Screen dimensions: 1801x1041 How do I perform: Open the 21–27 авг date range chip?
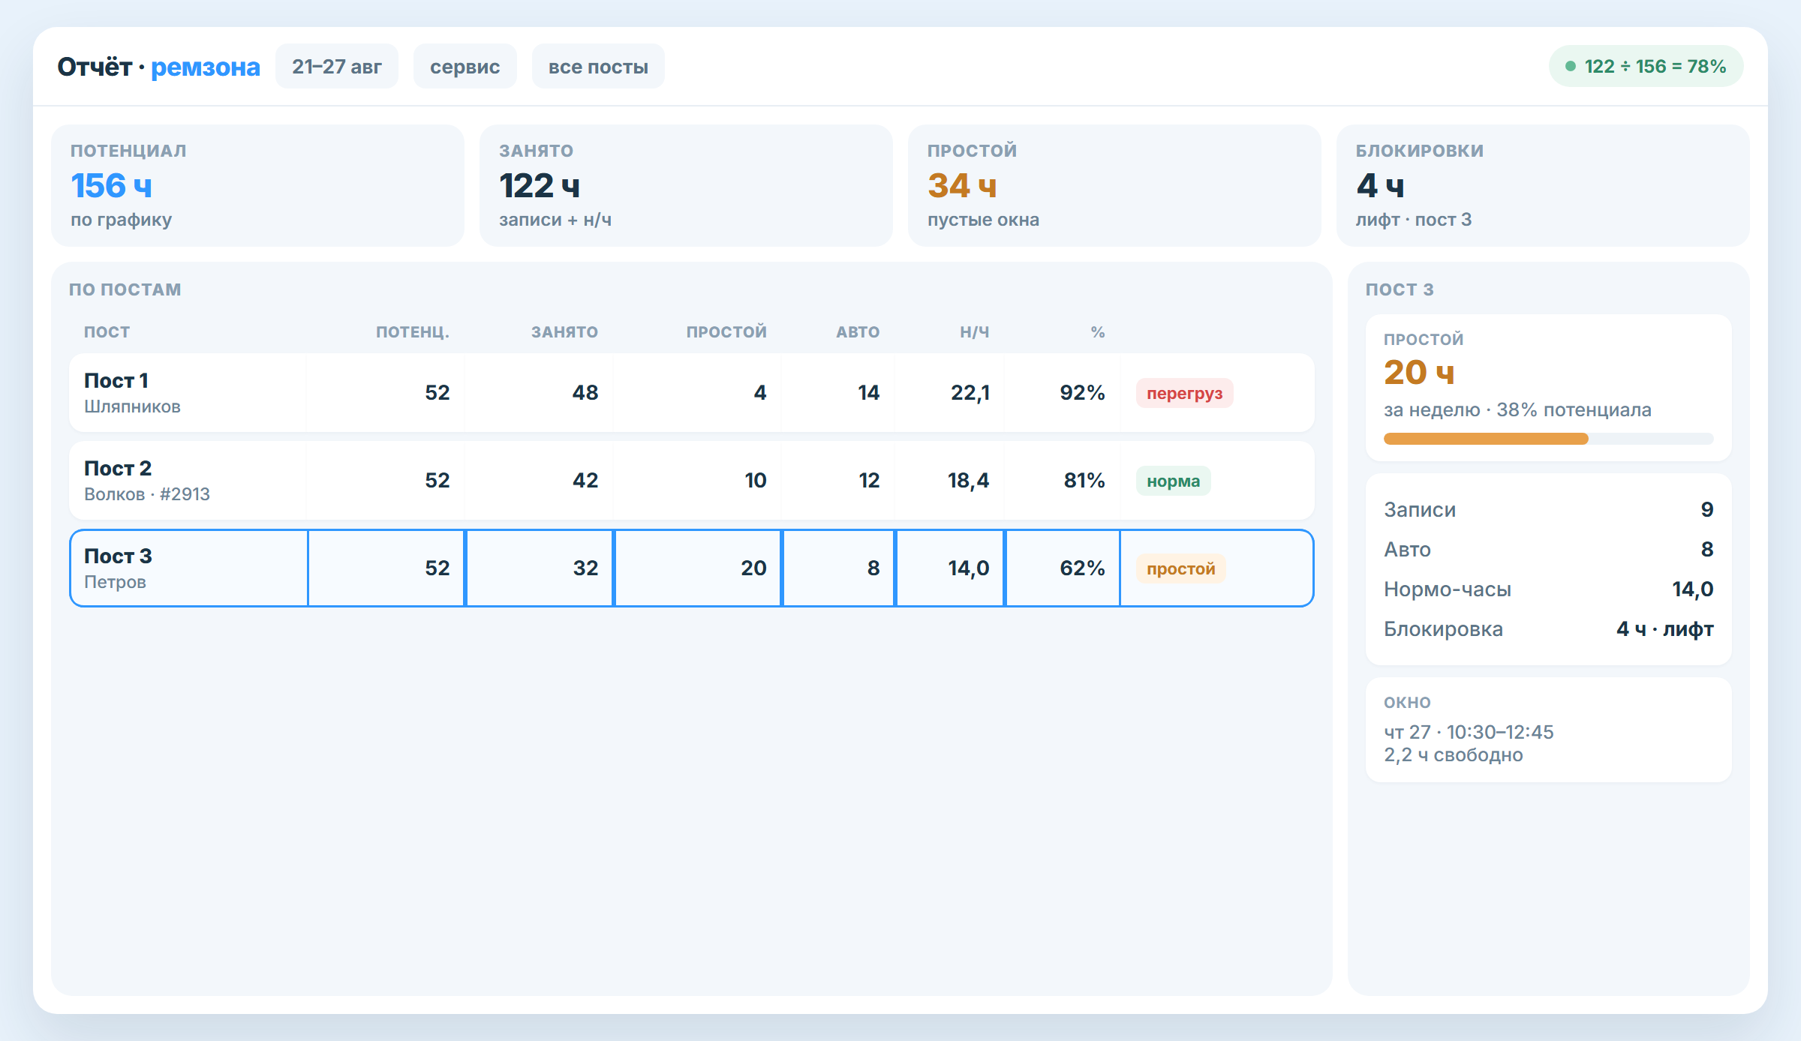337,67
